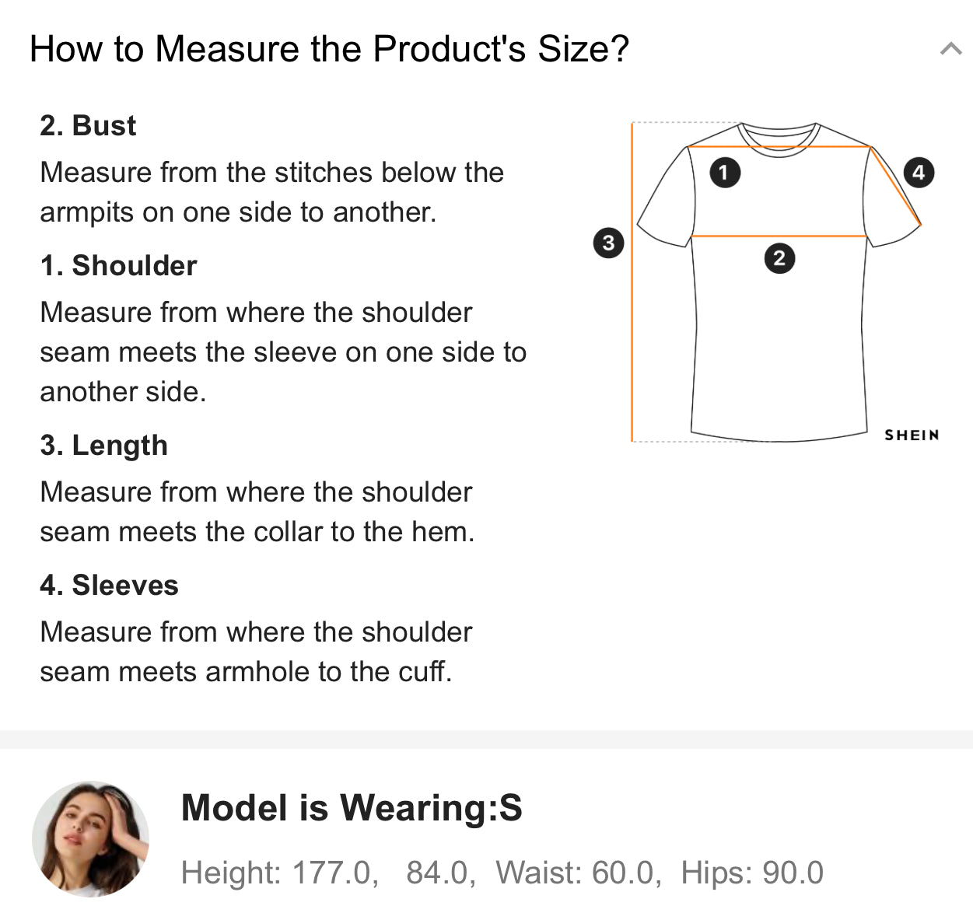Click the sleeves description about armhole to cuff
973x913 pixels.
[256, 652]
